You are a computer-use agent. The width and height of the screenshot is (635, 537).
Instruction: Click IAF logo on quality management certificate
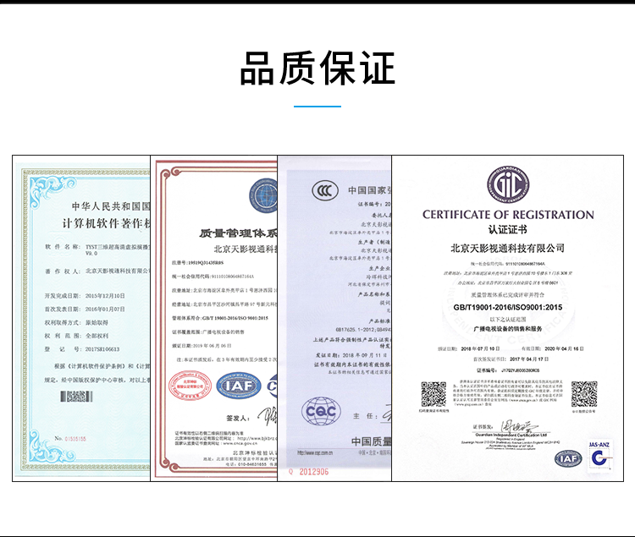point(239,386)
